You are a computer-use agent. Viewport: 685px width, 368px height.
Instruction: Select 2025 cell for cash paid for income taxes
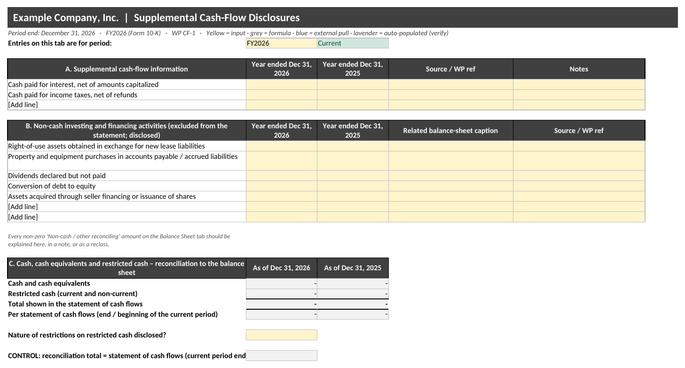[353, 95]
